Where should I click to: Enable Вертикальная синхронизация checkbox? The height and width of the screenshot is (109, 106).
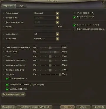74,29
